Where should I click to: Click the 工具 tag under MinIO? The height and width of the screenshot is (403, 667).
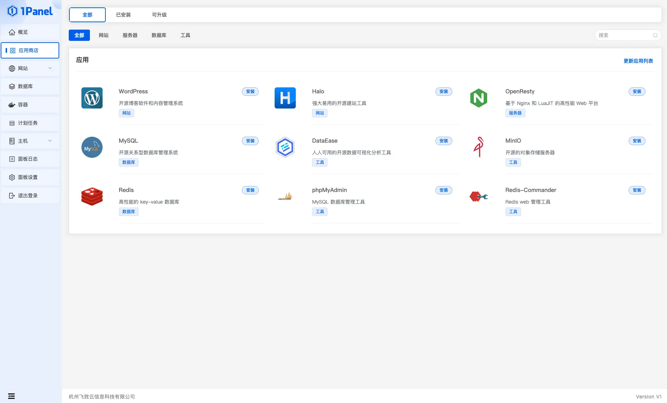coord(513,162)
